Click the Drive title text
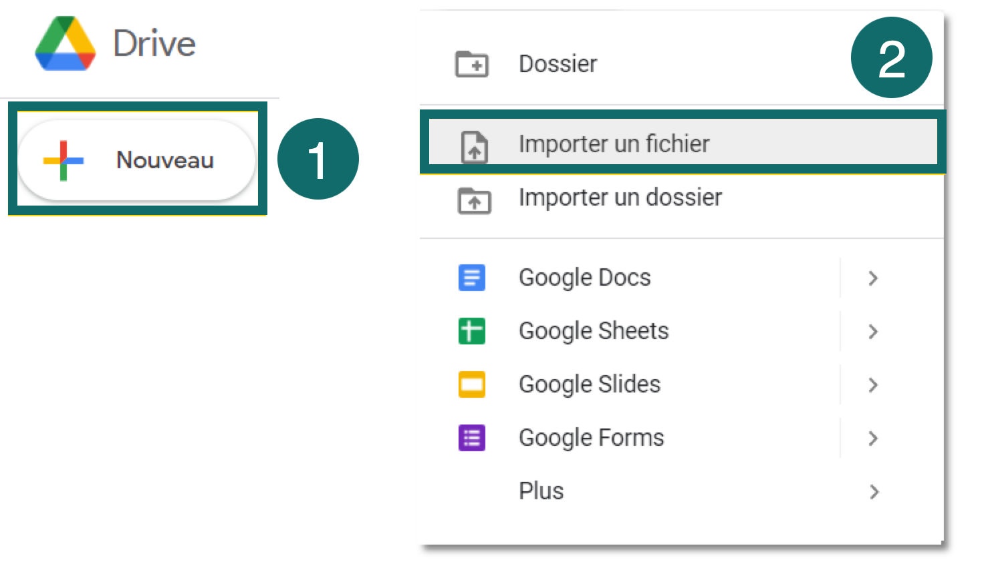984x562 pixels. pos(154,44)
